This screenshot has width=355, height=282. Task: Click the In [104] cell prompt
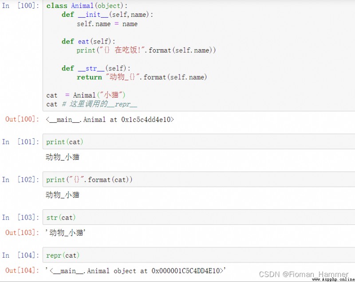pos(20,255)
